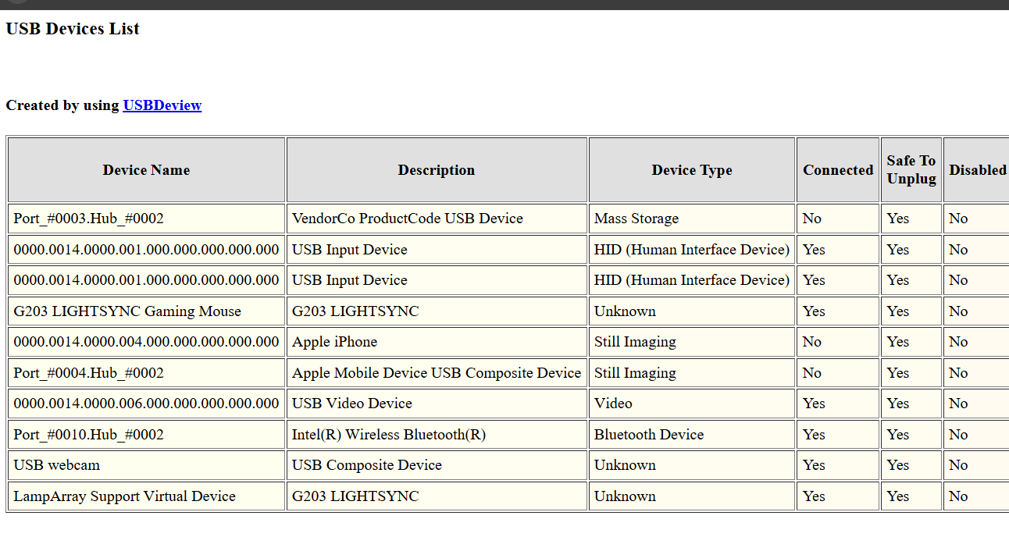Click the Device Name column header
Screen dimensions: 1009x544
[147, 170]
